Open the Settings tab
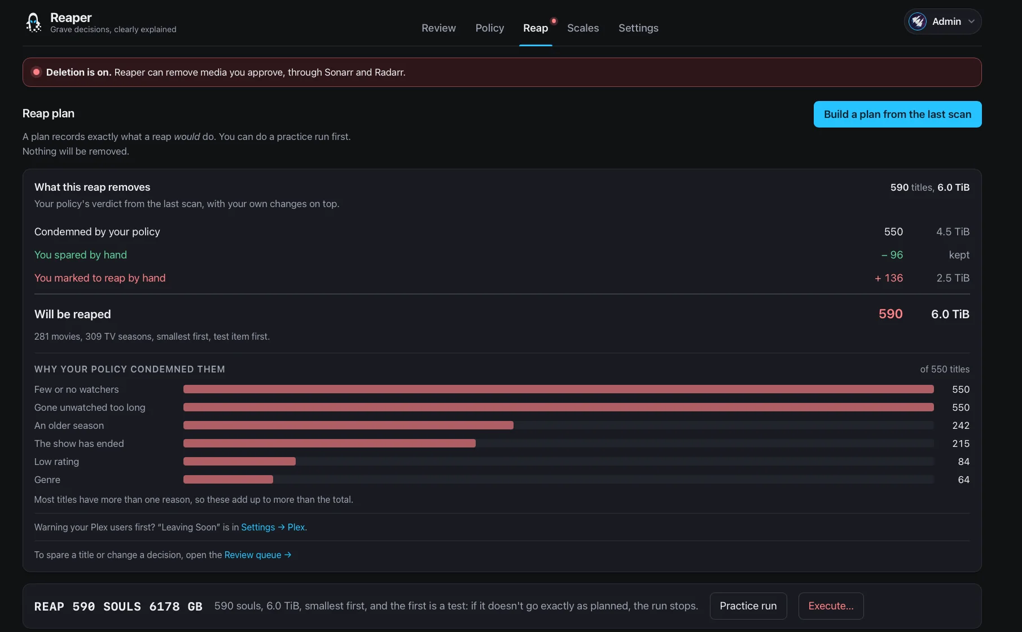 click(x=638, y=28)
